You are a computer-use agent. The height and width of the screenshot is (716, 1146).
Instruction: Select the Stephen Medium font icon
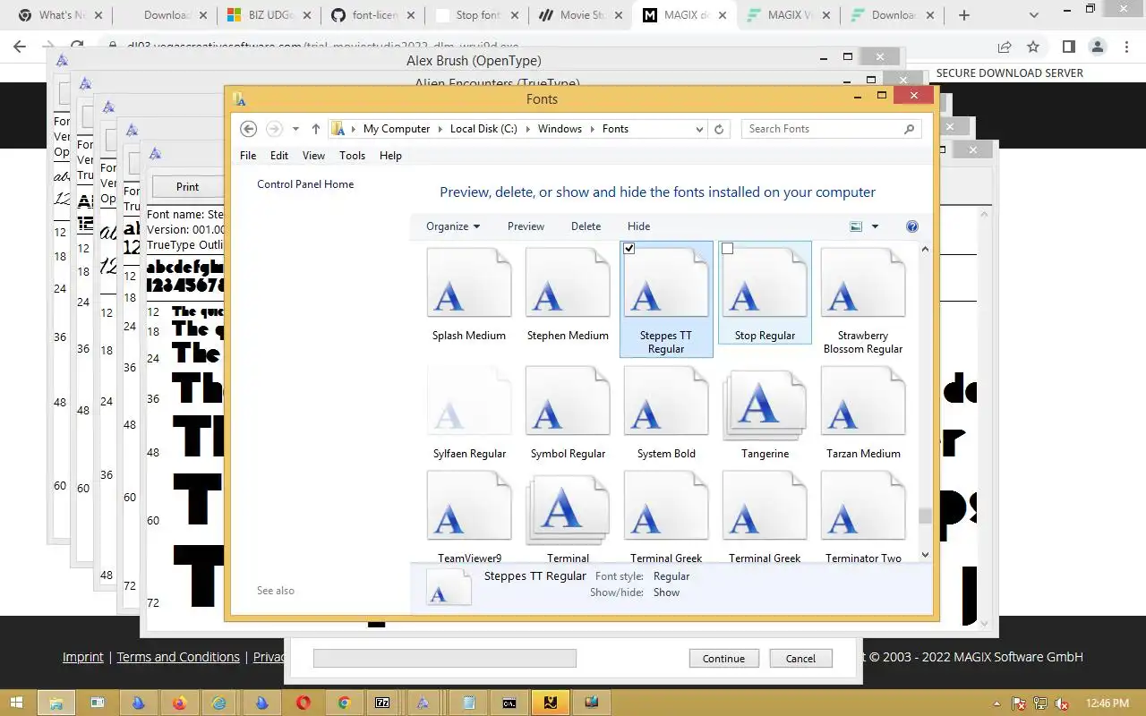click(x=568, y=283)
